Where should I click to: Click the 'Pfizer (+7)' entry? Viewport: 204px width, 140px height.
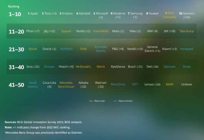[x=33, y=31]
